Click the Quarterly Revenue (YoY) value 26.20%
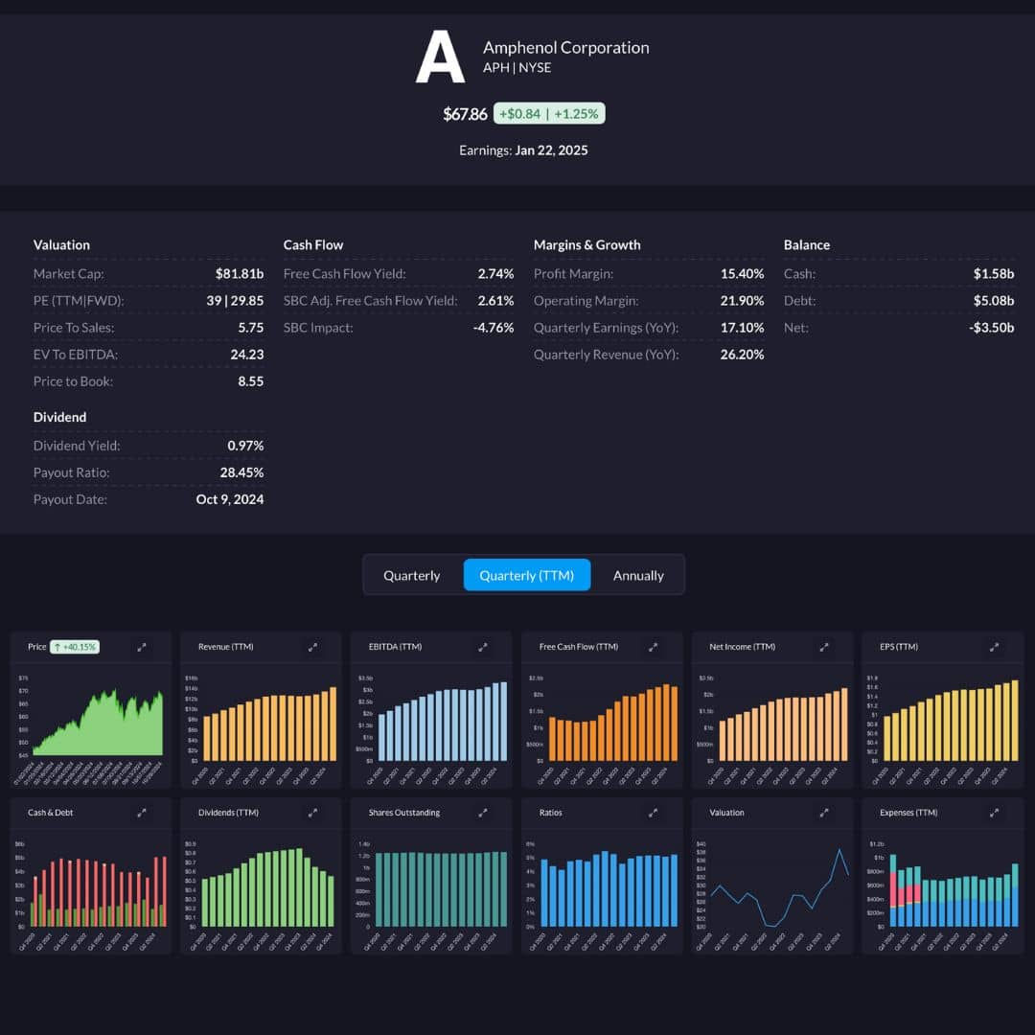Image resolution: width=1035 pixels, height=1035 pixels. 742,355
